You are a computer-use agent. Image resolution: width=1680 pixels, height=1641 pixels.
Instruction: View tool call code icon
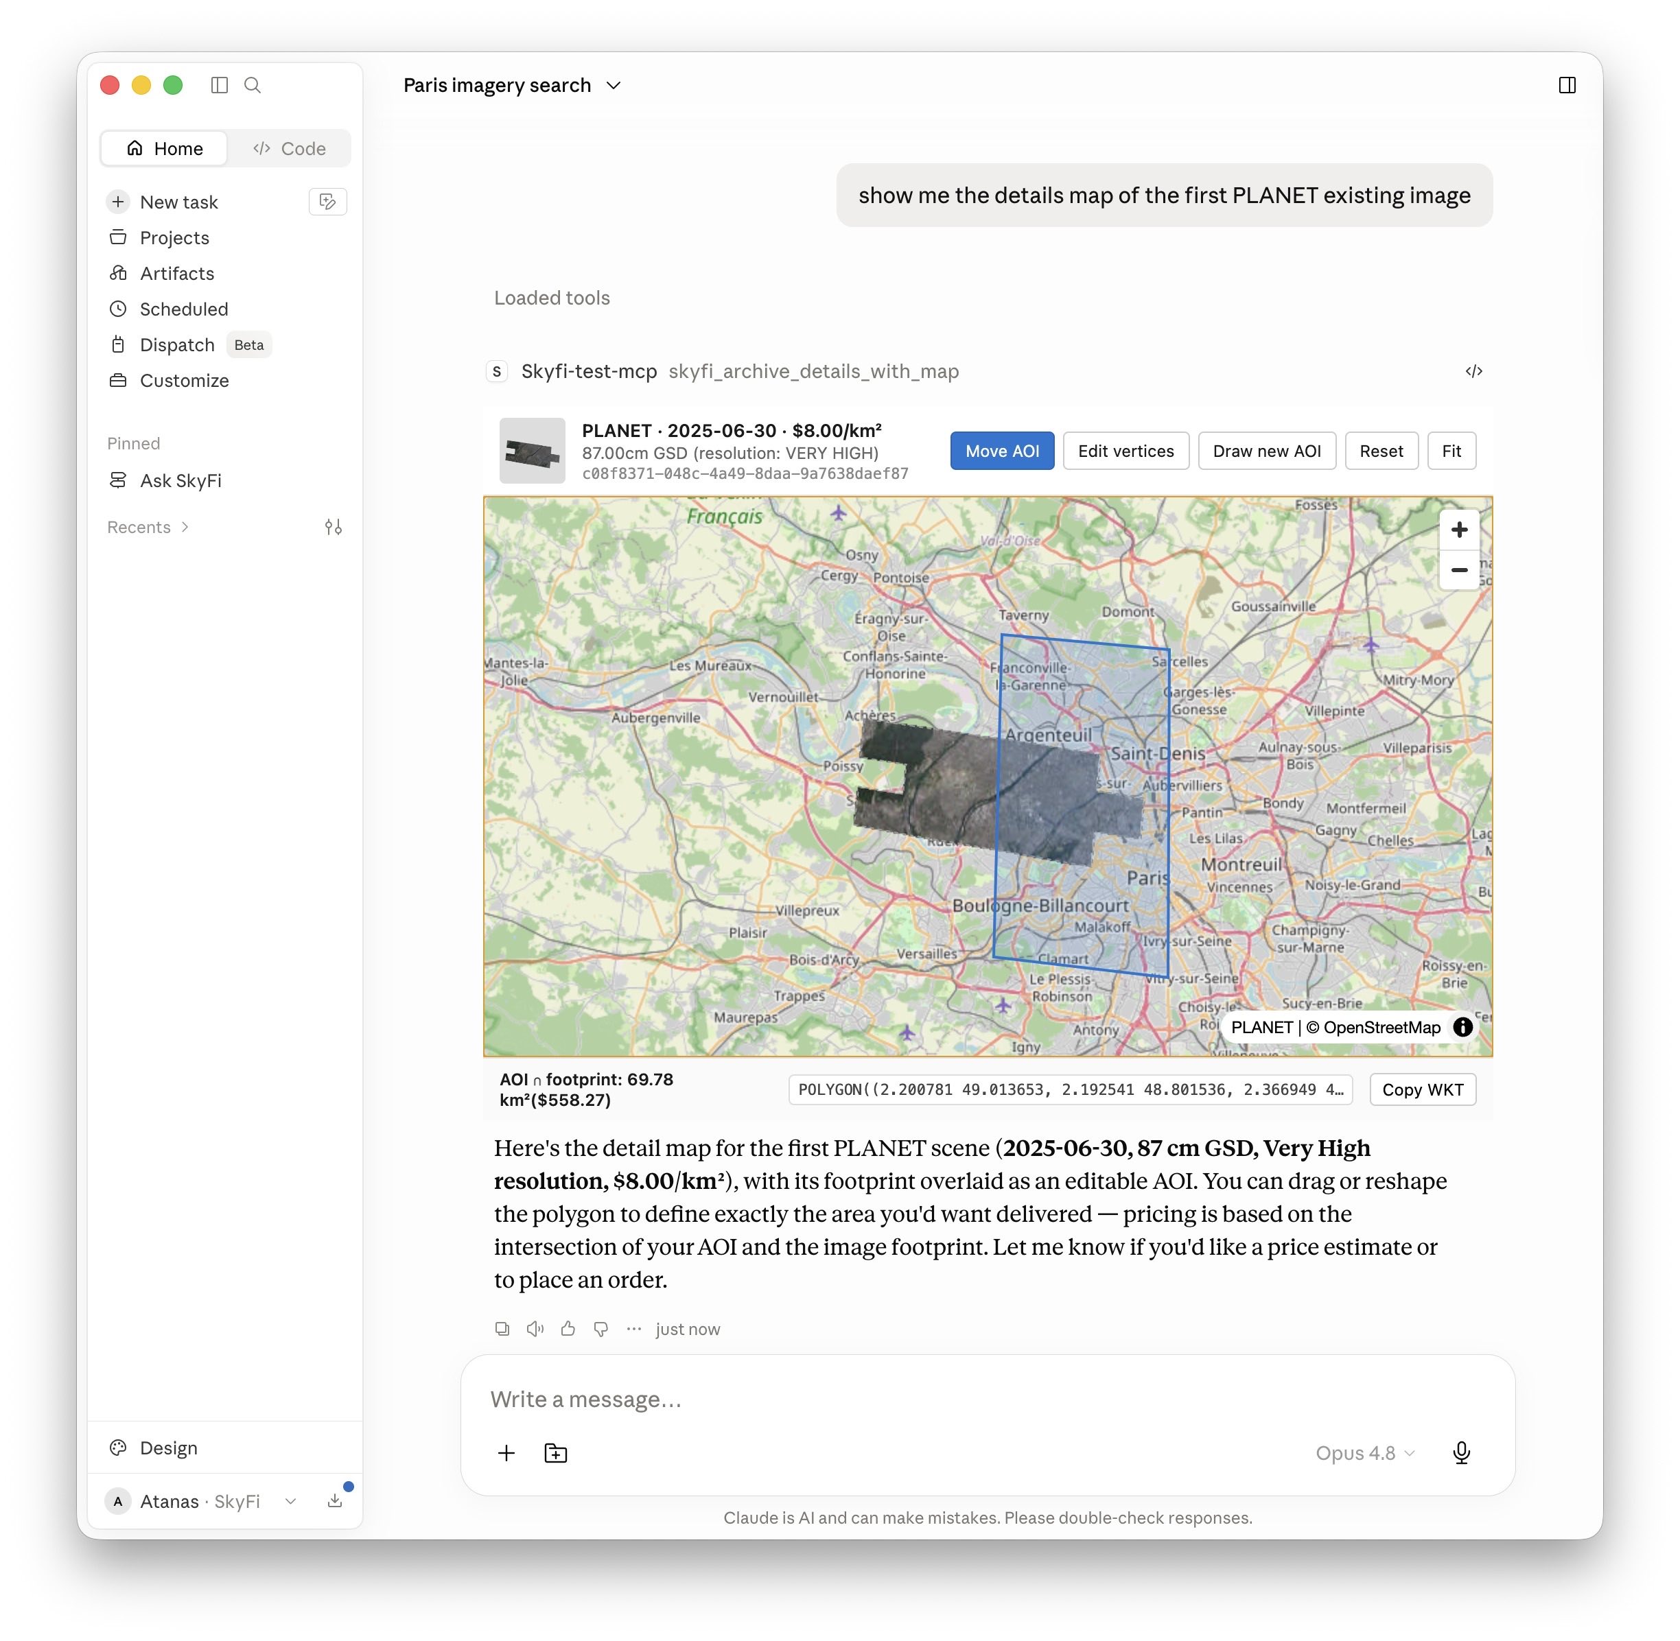coord(1473,370)
